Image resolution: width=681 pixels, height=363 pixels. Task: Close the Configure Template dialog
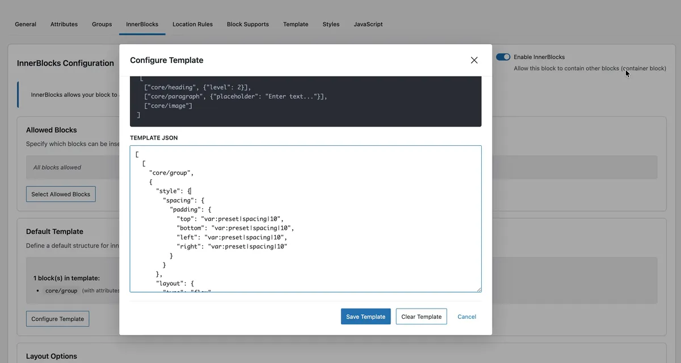click(474, 60)
